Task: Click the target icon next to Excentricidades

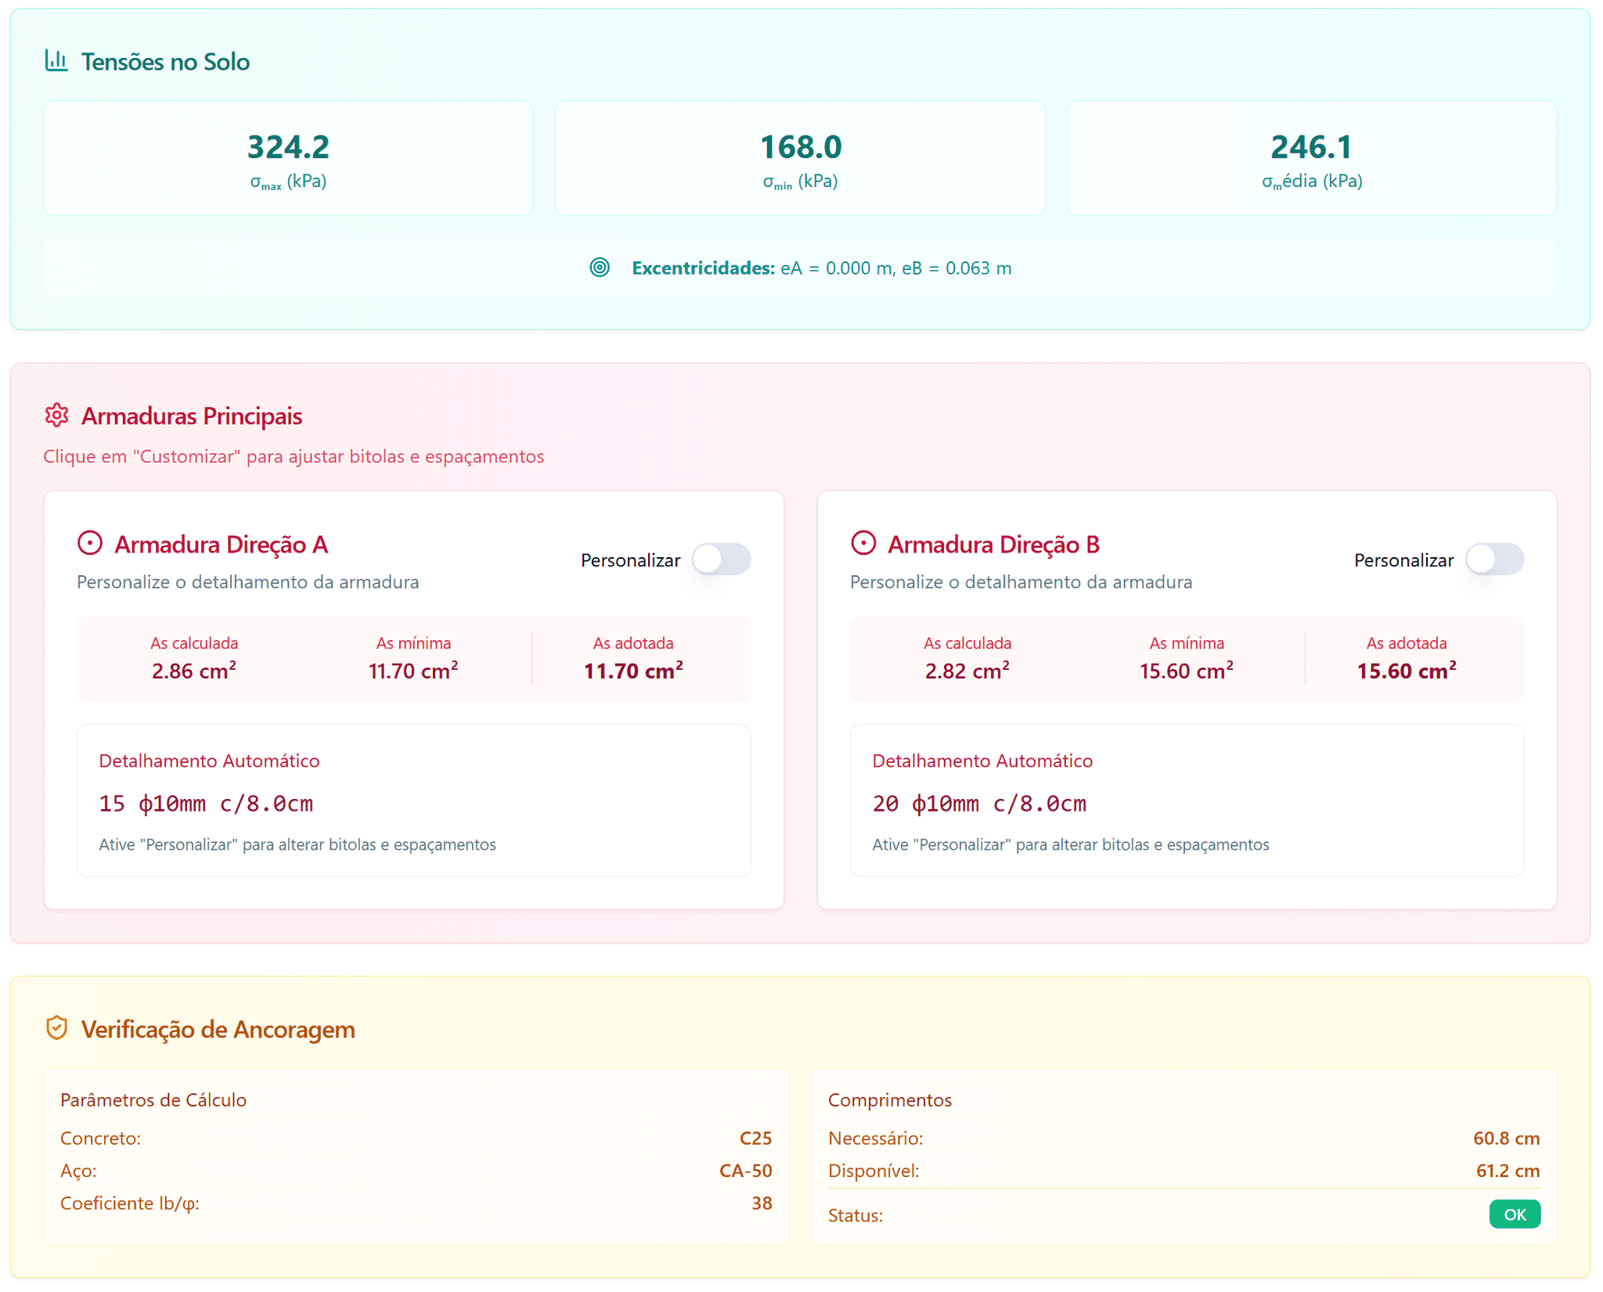Action: tap(600, 268)
